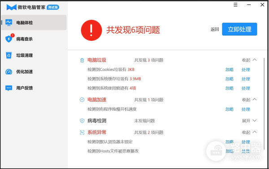Handle the 系统使用痕迹 item
The width and height of the screenshot is (269, 169).
246,88
